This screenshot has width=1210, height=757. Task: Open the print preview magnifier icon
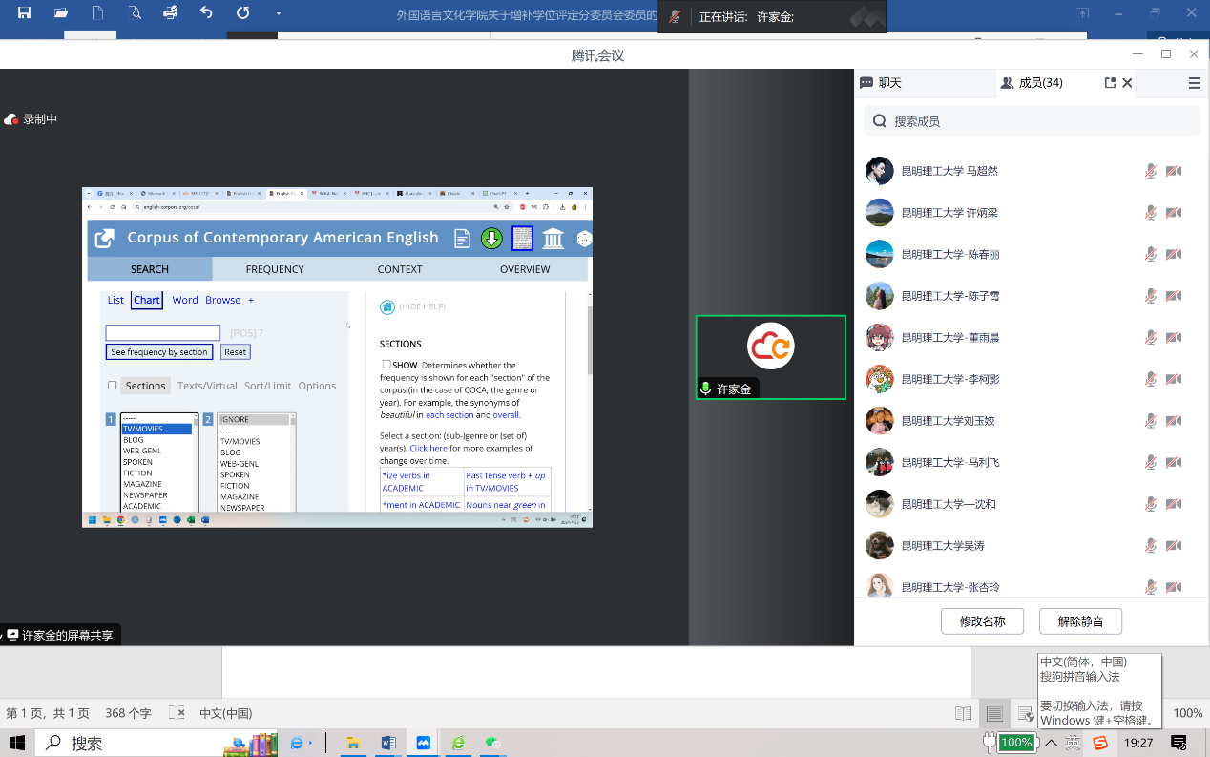coord(134,13)
